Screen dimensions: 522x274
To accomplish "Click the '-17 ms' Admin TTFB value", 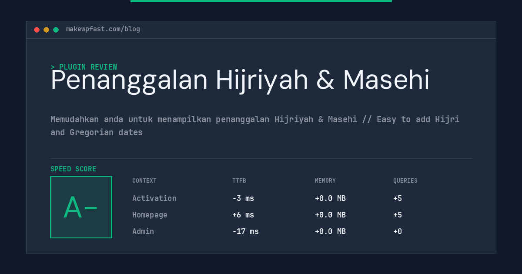I will pyautogui.click(x=245, y=231).
